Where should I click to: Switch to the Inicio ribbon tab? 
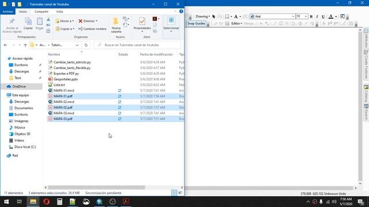point(23,11)
